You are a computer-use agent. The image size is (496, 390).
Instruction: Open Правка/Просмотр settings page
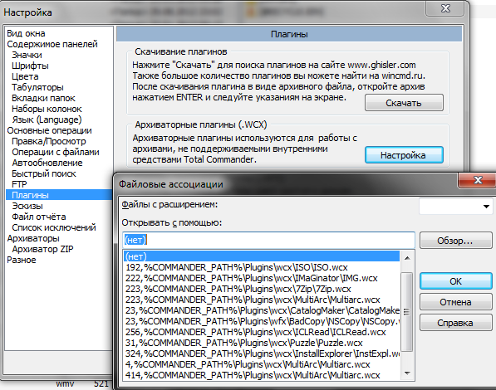point(49,141)
